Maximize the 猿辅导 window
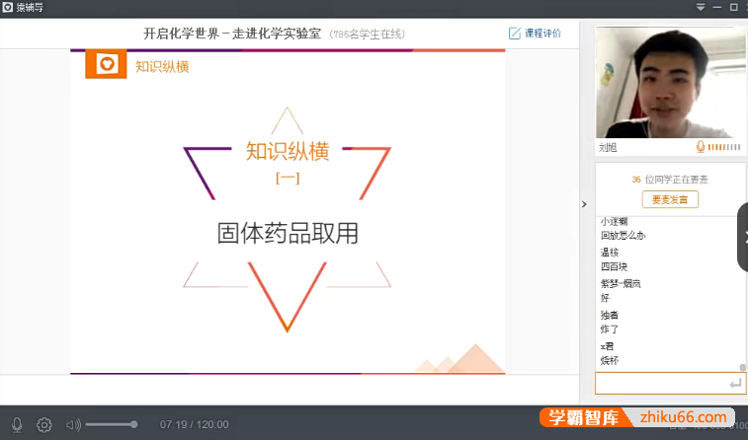This screenshot has height=440, width=748. (x=734, y=7)
